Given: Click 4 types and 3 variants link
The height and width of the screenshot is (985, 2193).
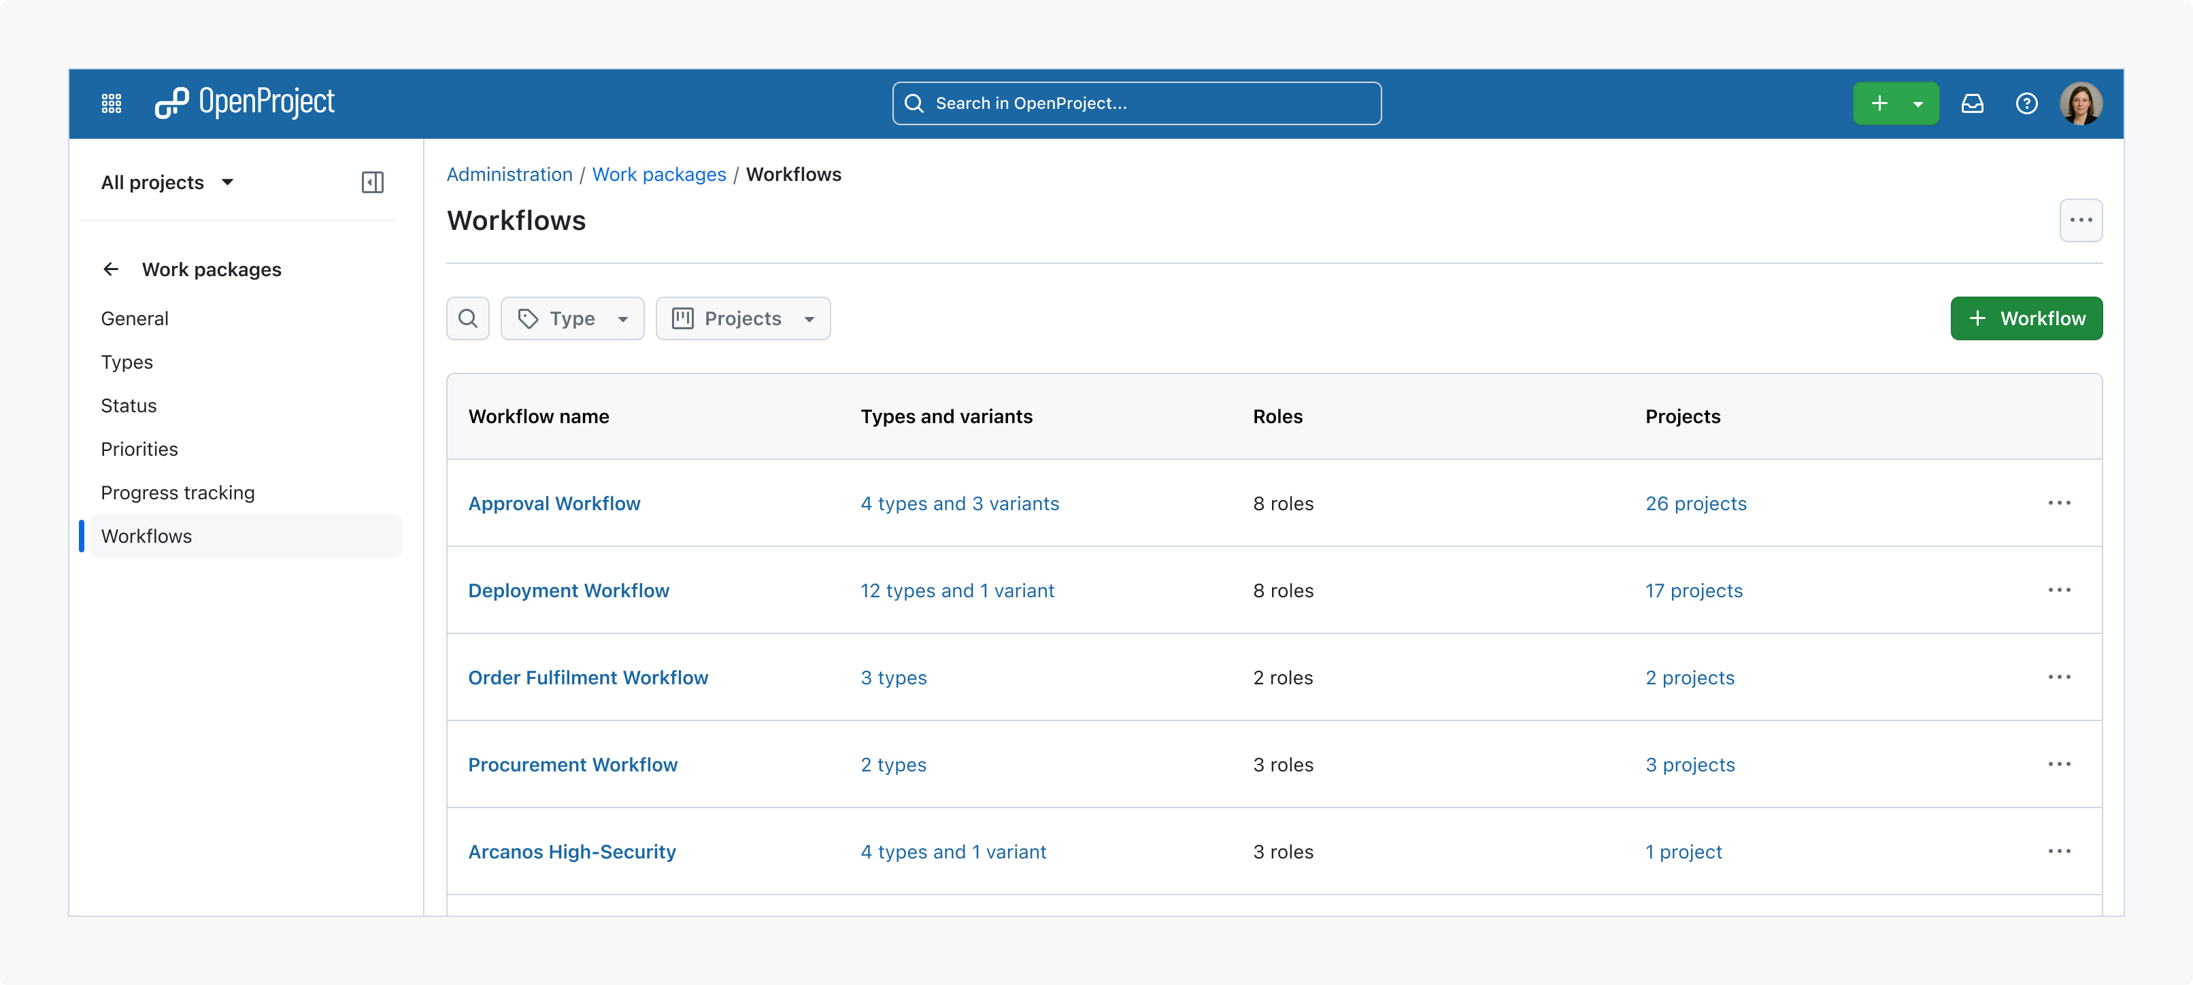Looking at the screenshot, I should coord(959,503).
